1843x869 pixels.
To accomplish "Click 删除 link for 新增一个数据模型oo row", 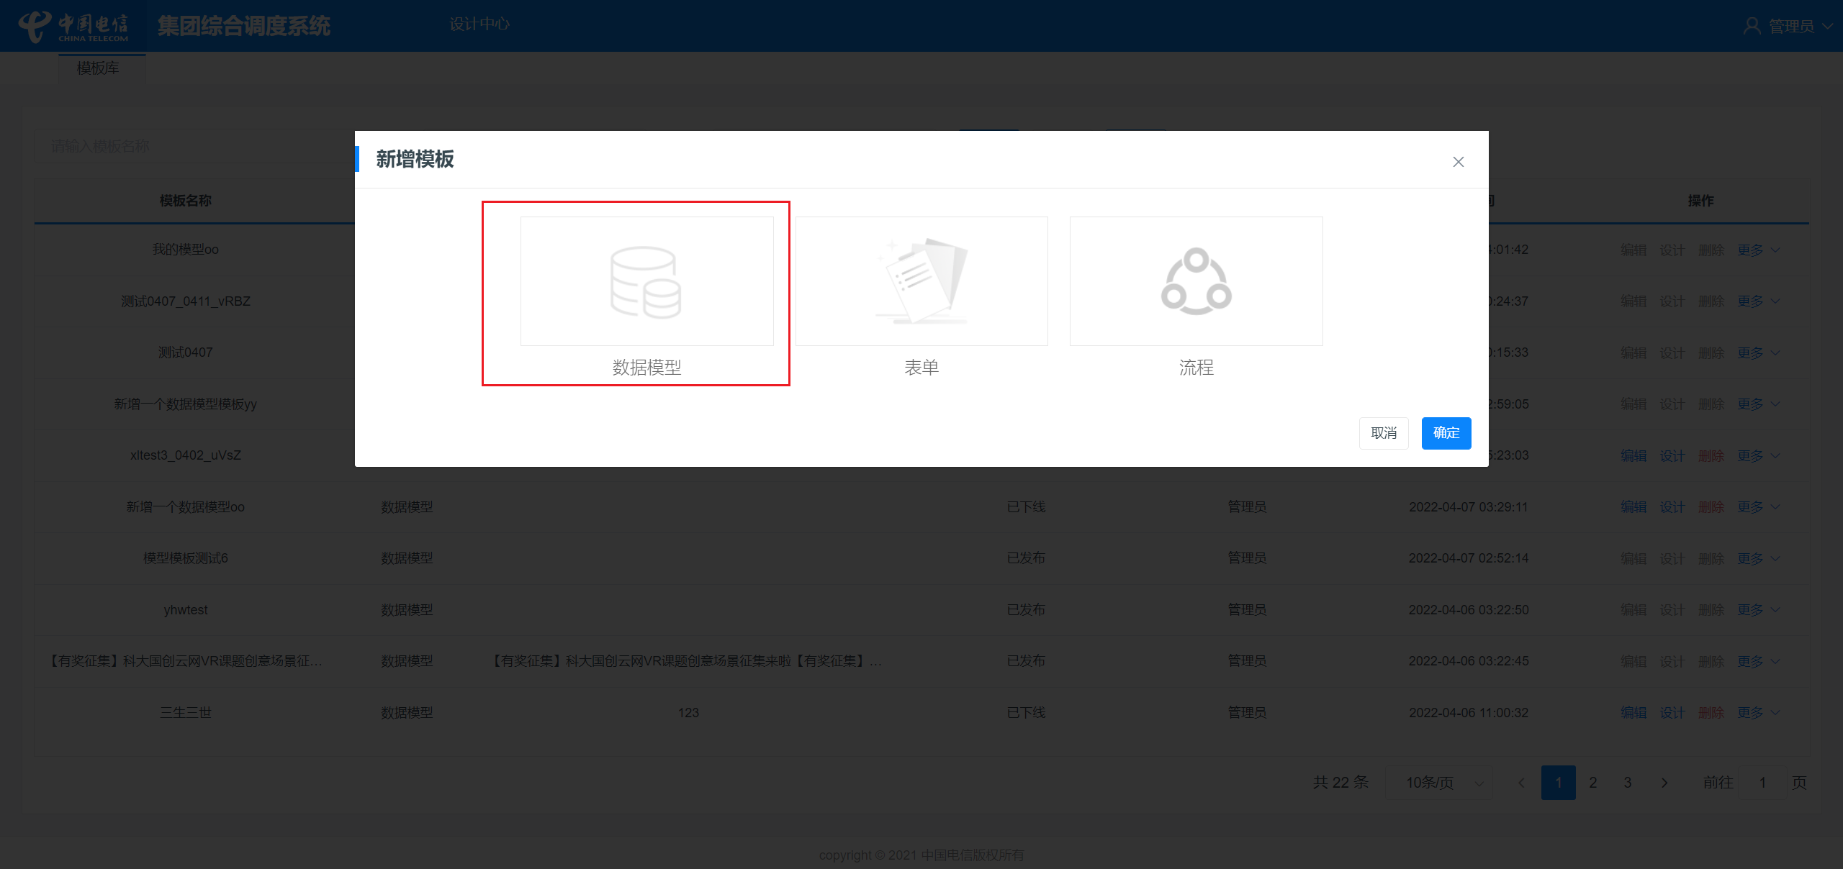I will (1711, 507).
